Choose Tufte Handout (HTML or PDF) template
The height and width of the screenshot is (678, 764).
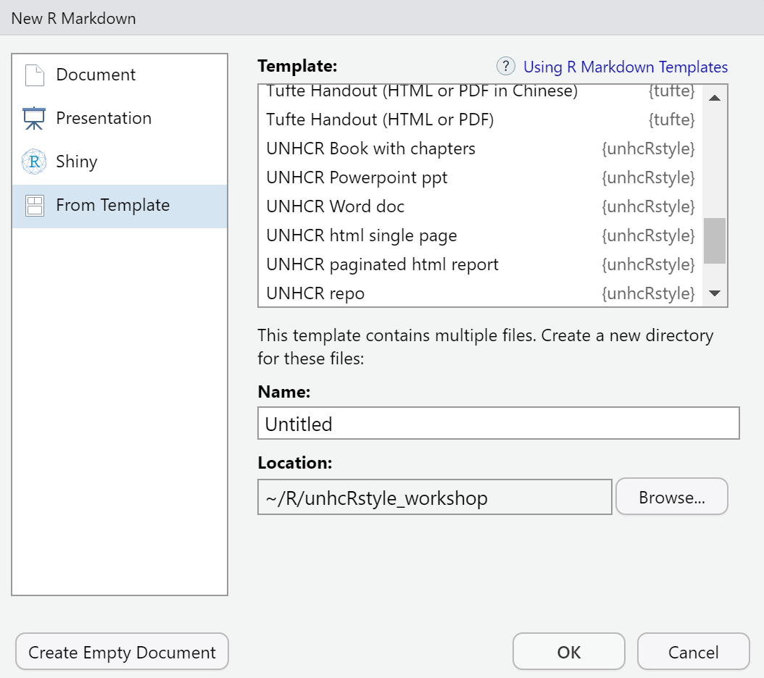(481, 120)
